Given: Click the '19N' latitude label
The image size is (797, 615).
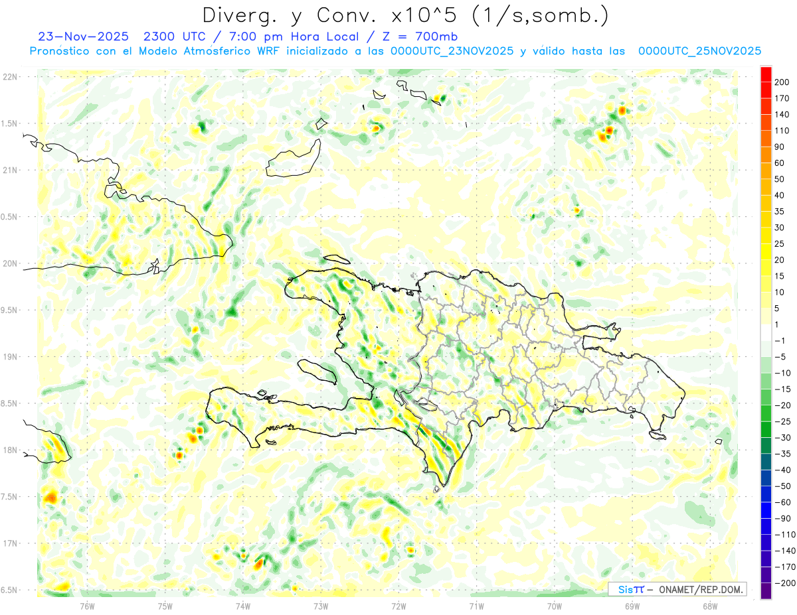Looking at the screenshot, I should pyautogui.click(x=10, y=357).
